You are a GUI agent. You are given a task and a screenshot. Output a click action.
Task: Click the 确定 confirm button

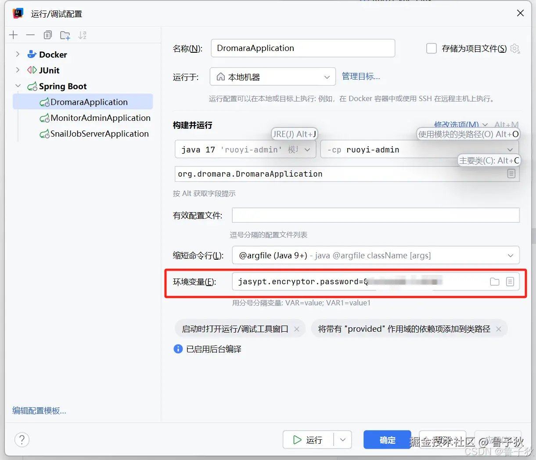click(387, 439)
